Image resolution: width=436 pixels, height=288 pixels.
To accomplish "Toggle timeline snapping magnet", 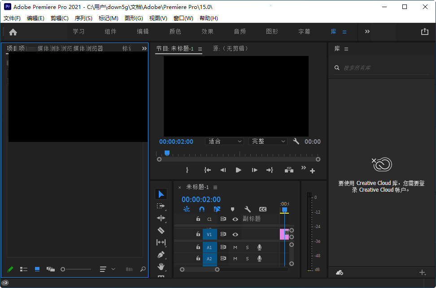I will [x=202, y=209].
